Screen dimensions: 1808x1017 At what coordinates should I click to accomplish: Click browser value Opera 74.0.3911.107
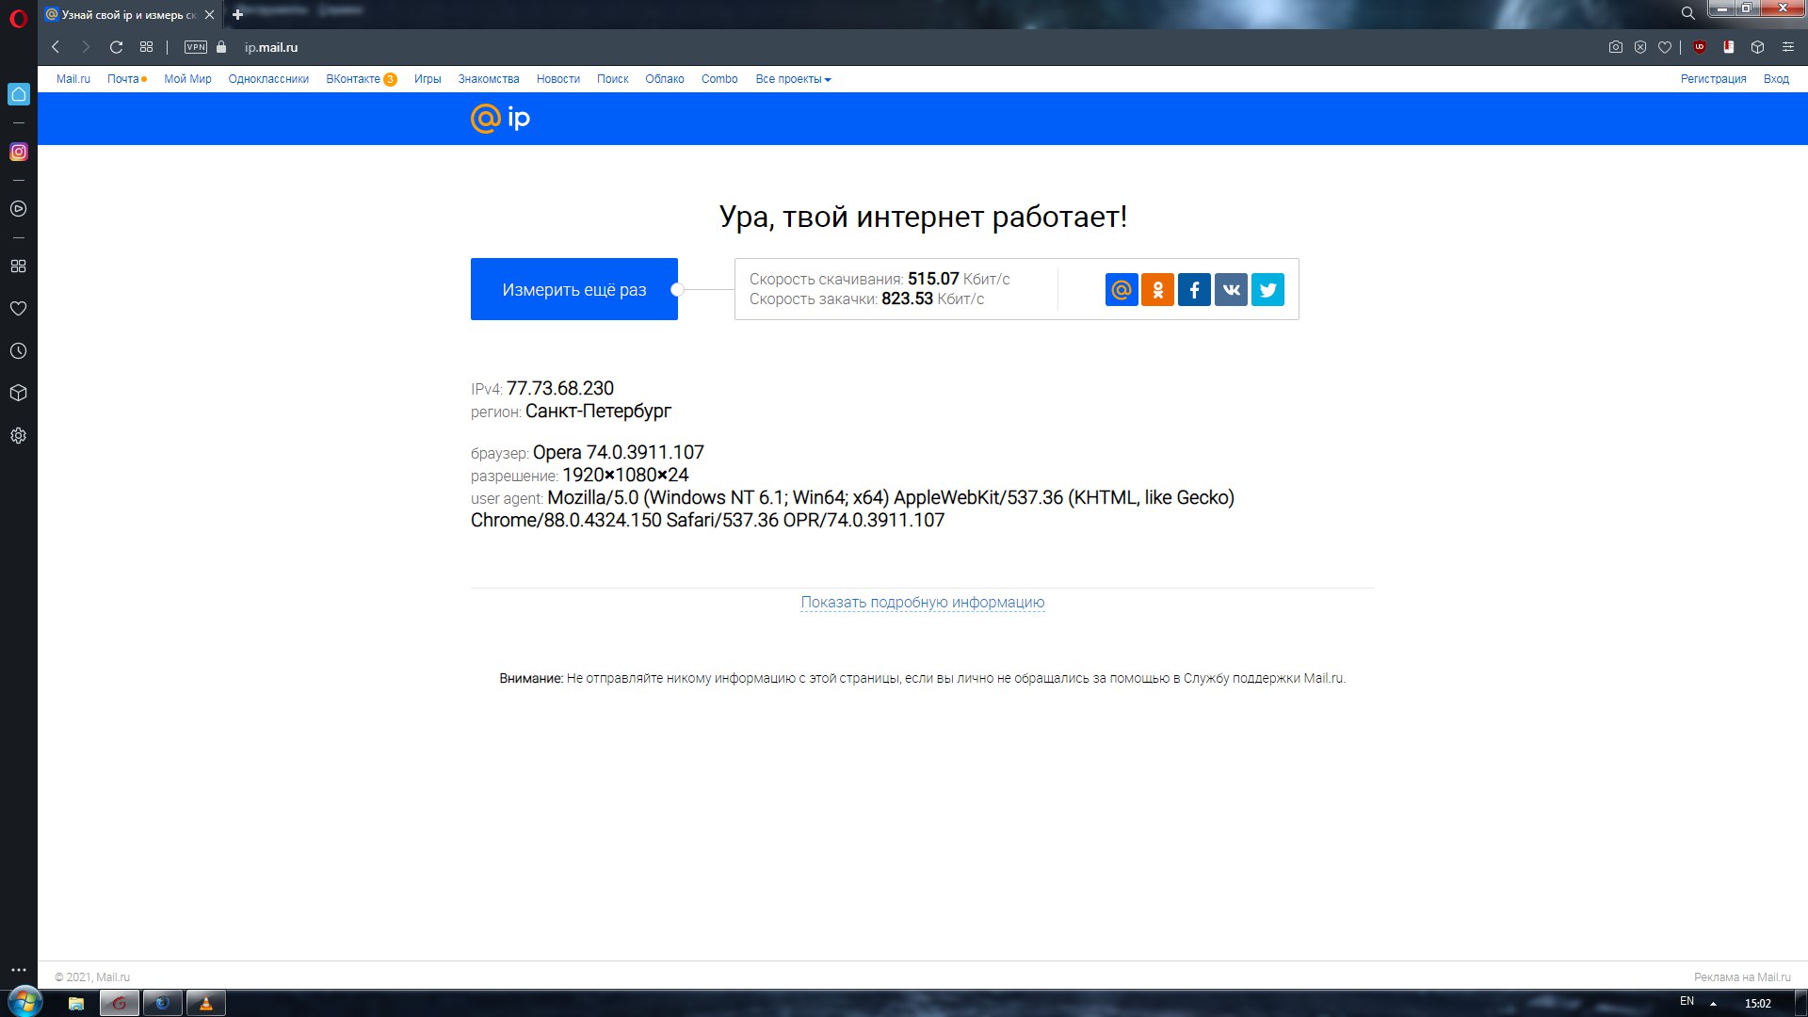(x=619, y=453)
